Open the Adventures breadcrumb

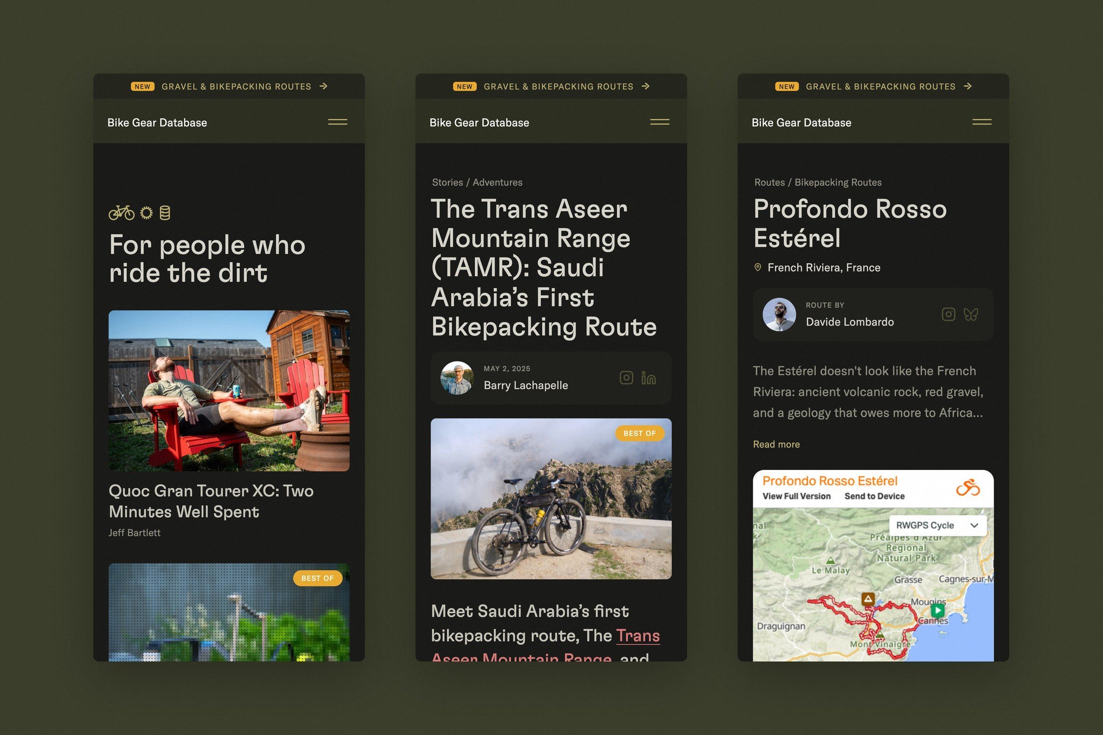click(498, 182)
